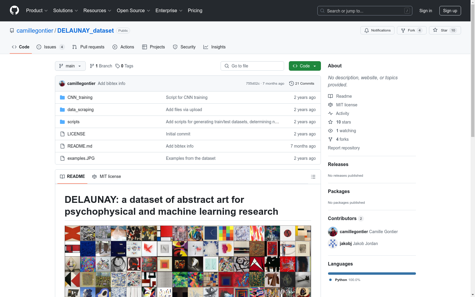Switch to the Actions tab

point(123,47)
